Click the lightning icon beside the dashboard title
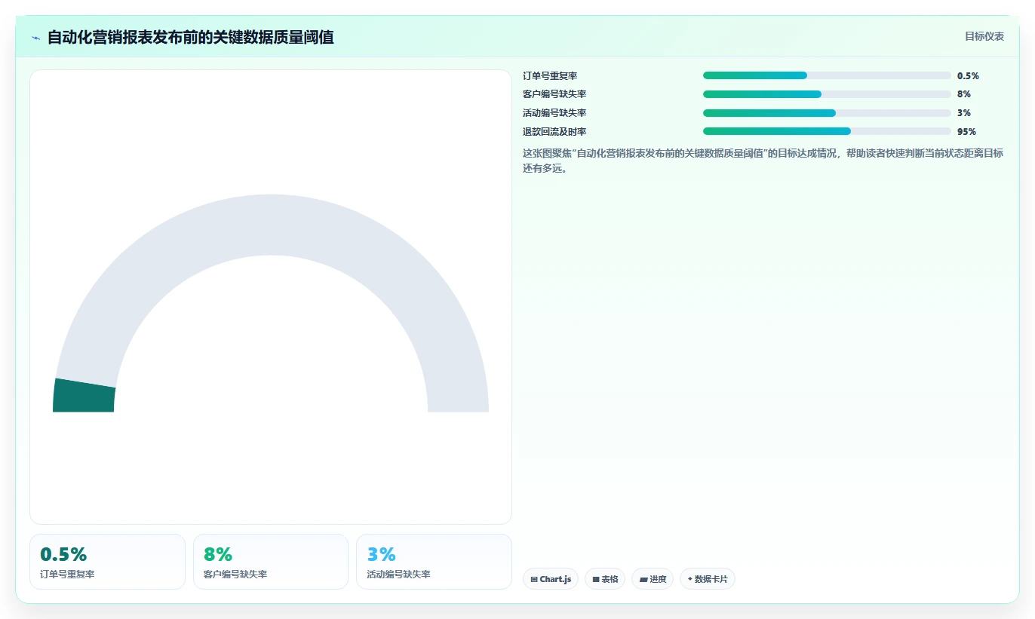Image resolution: width=1035 pixels, height=619 pixels. (x=35, y=37)
